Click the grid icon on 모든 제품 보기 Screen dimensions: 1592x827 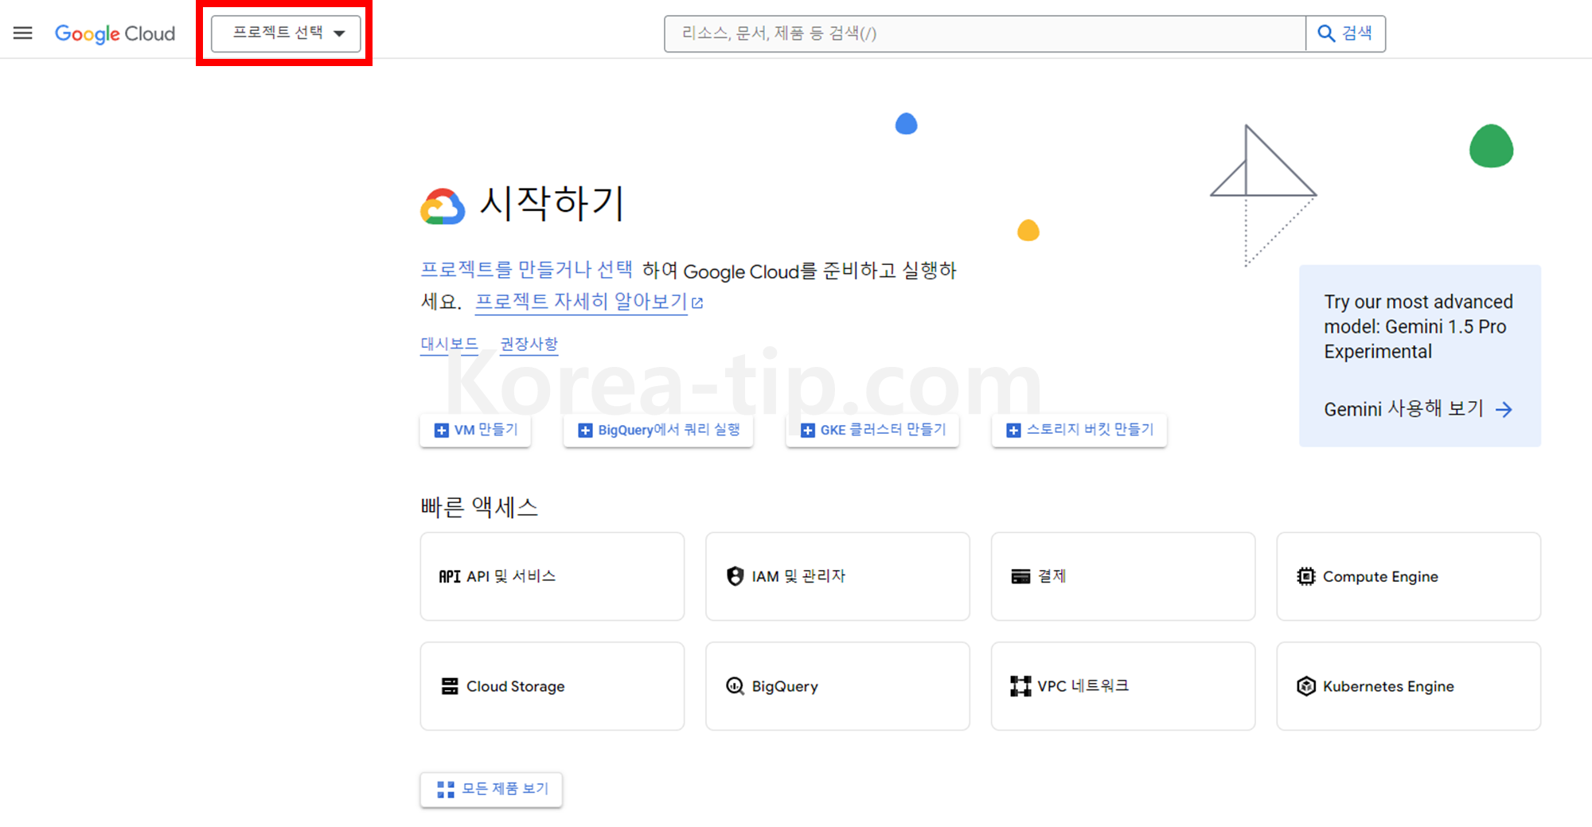coord(446,790)
